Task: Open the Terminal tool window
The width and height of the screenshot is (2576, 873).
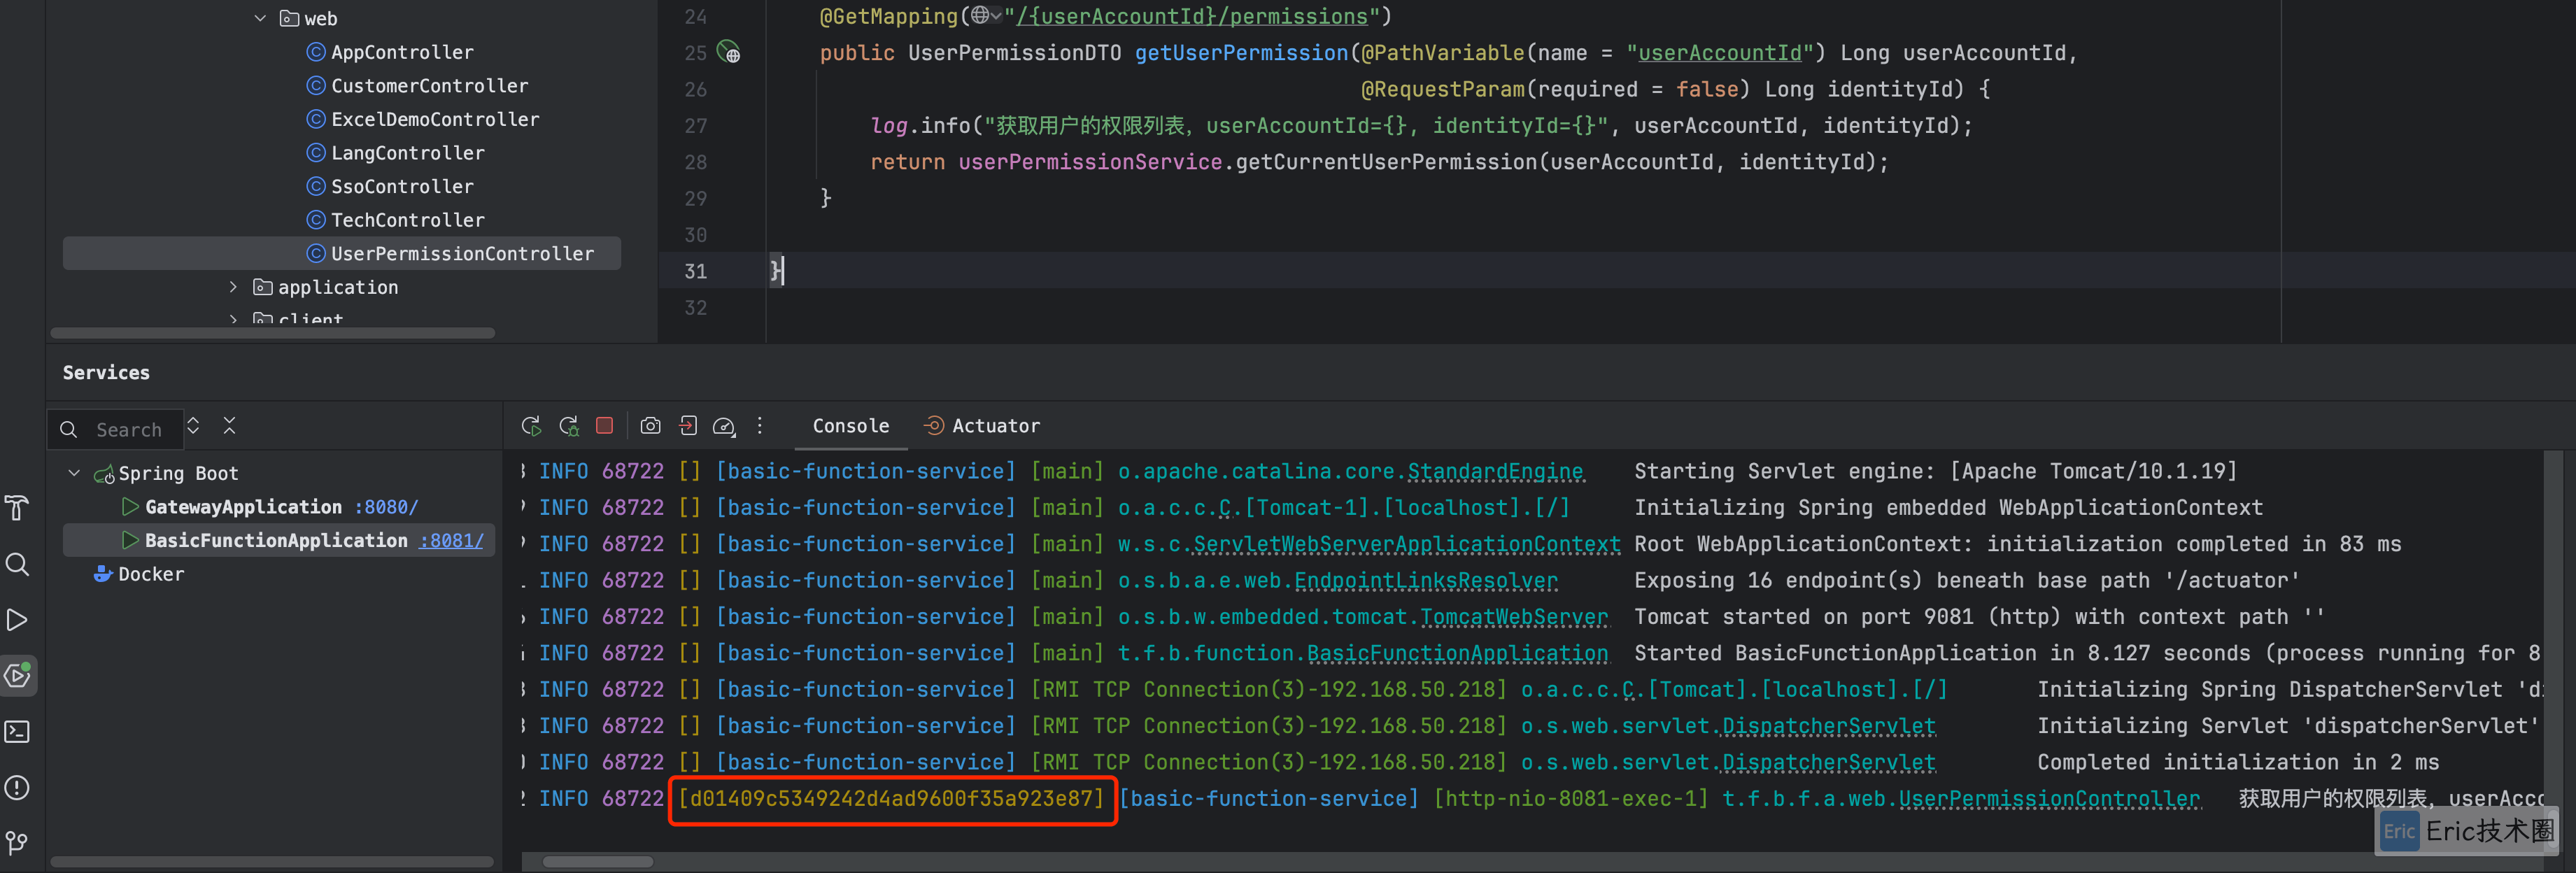Action: pos(17,732)
